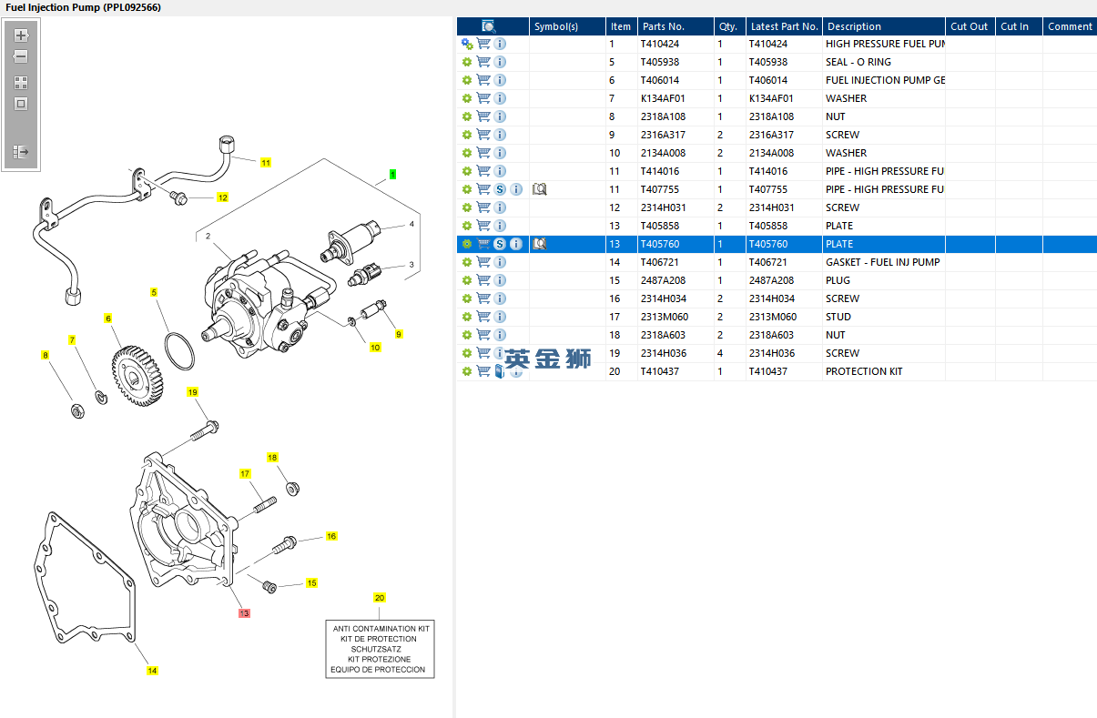
Task: Click S icon on selected T405760 row
Action: point(500,244)
